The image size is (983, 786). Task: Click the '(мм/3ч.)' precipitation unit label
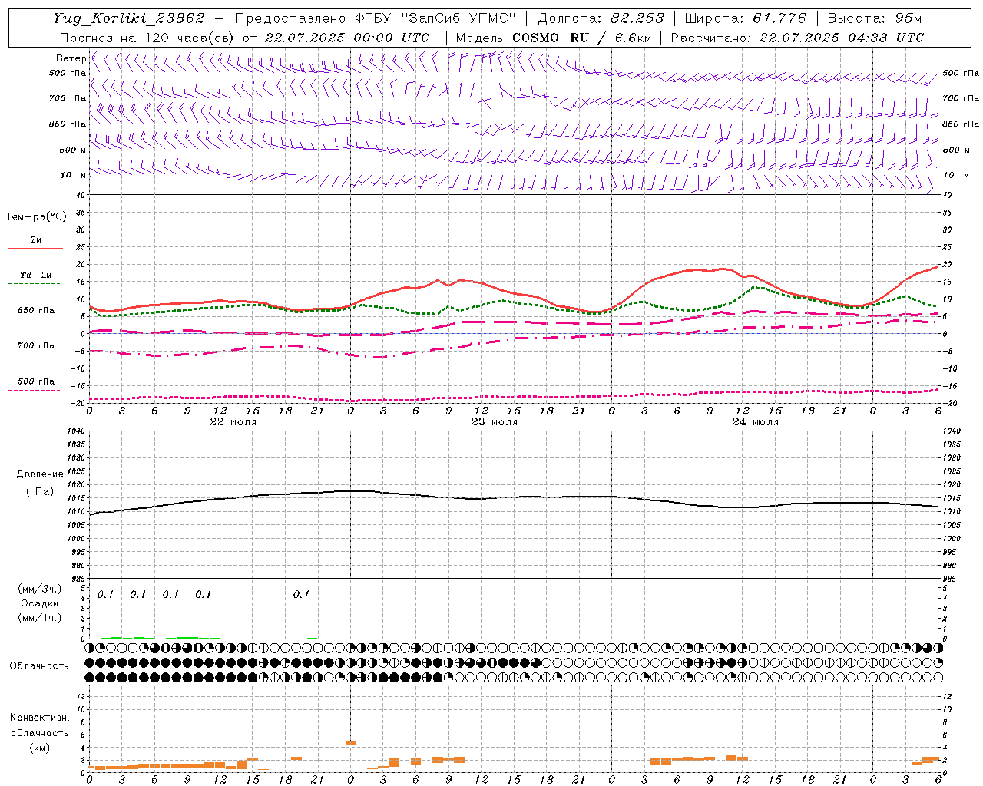coord(40,589)
